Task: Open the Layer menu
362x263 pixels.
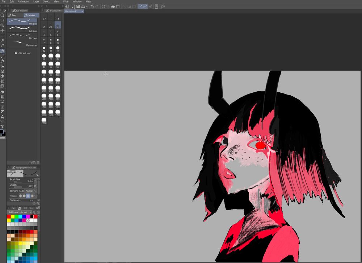Action: click(x=36, y=1)
